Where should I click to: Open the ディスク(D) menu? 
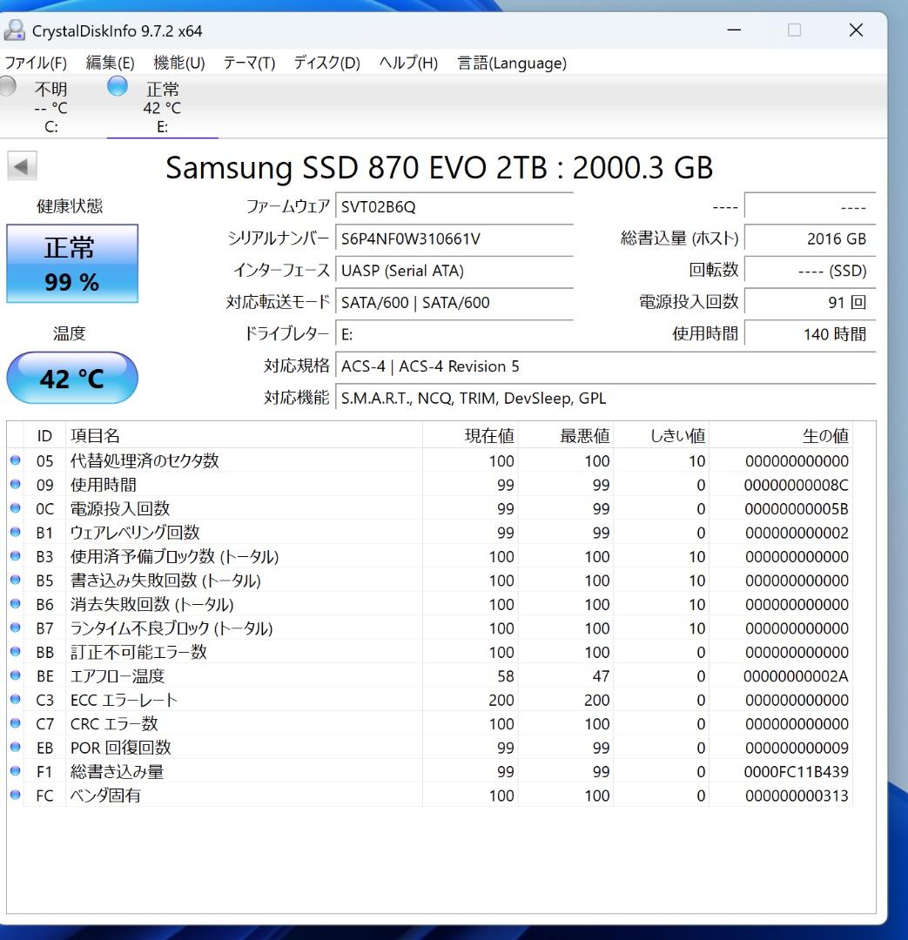[326, 63]
